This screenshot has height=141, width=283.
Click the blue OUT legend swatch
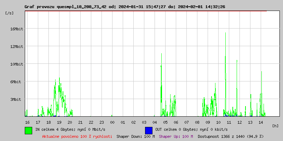tap(149, 130)
